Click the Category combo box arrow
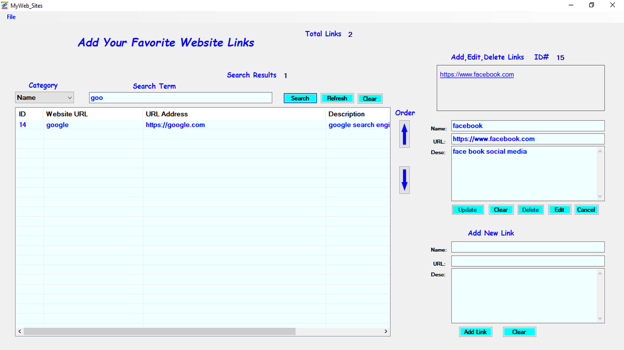 [x=70, y=97]
